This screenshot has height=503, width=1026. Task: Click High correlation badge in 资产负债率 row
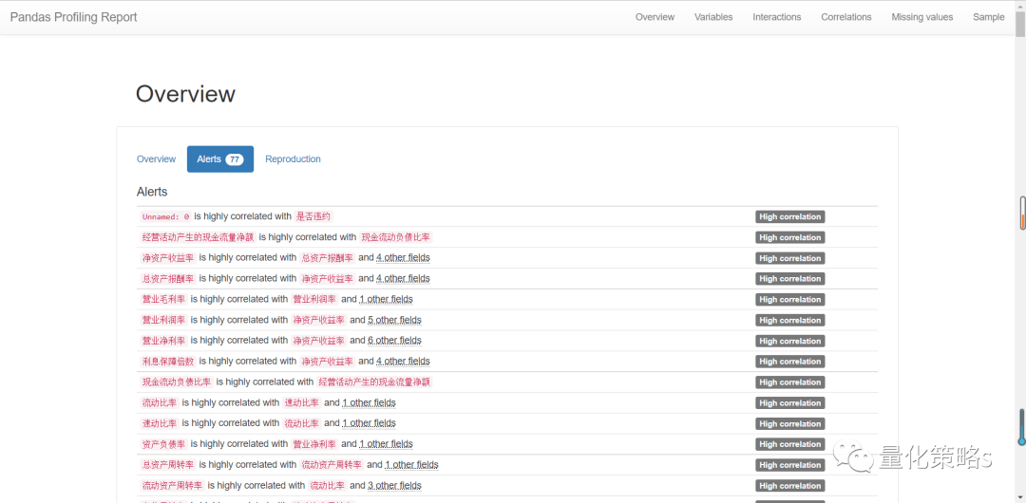click(789, 444)
